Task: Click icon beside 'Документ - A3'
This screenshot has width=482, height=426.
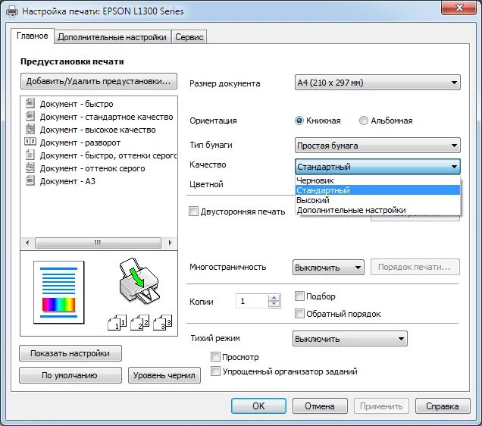Action: (x=30, y=180)
